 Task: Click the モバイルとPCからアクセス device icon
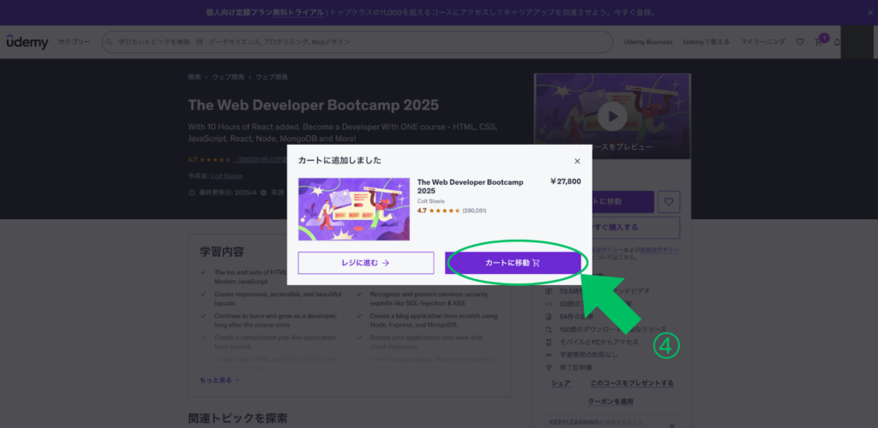coord(549,342)
